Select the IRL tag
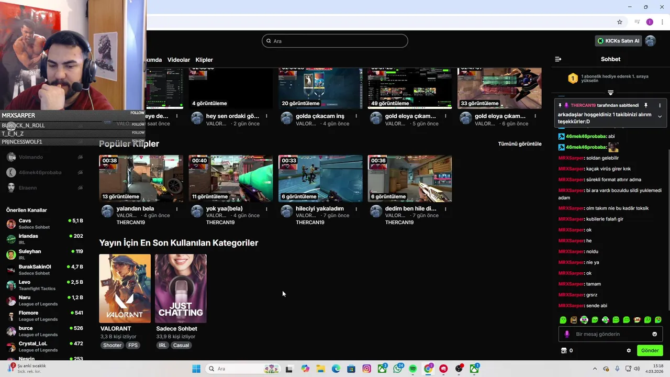The image size is (670, 377). pos(162,345)
